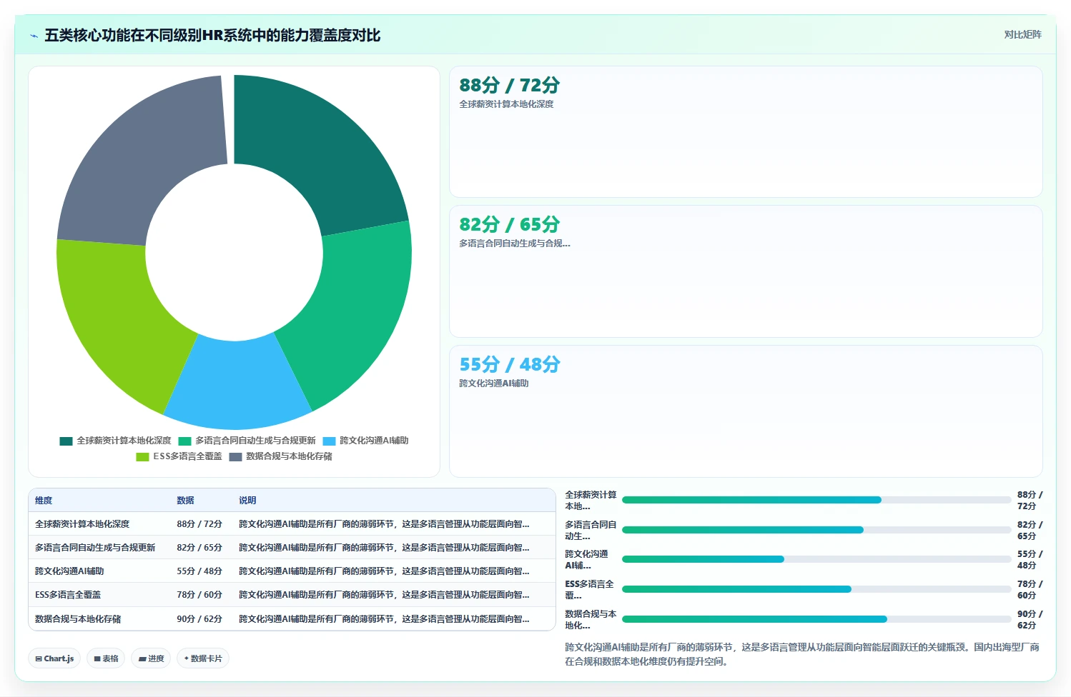Open the 82分 / 65分 stat card
1071x697 pixels.
746,271
